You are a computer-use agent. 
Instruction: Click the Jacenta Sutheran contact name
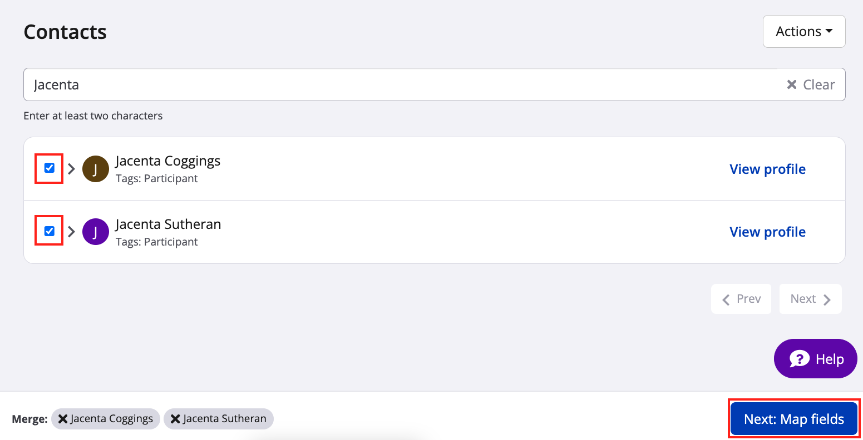pyautogui.click(x=168, y=224)
